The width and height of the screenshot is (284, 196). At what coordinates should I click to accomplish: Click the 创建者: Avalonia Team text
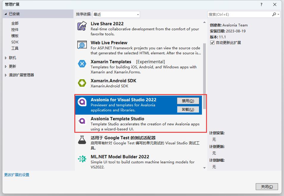click(229, 25)
